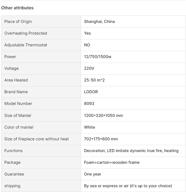Click the 'White' mantel color value
Image resolution: width=186 pixels, height=192 pixels.
pyautogui.click(x=90, y=127)
